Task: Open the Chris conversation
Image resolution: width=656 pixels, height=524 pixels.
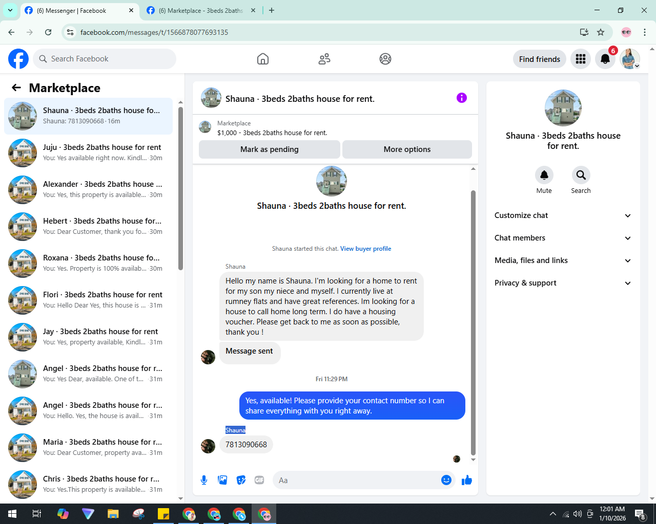Action: coord(89,485)
